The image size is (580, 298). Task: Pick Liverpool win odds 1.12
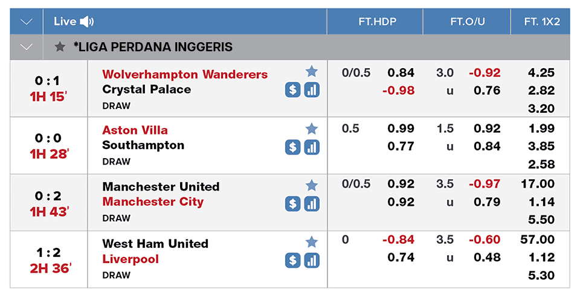pyautogui.click(x=541, y=258)
